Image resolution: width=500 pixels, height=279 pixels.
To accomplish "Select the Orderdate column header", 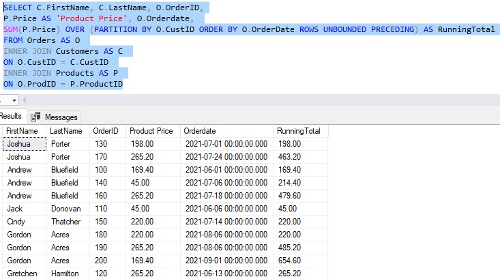I will pyautogui.click(x=226, y=131).
